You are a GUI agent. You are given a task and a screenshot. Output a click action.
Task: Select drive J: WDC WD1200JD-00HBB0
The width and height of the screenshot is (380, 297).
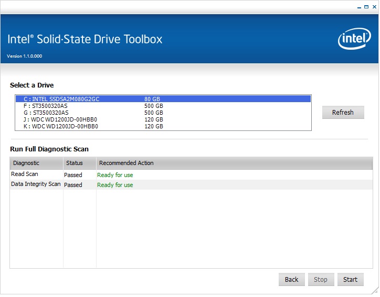163,119
